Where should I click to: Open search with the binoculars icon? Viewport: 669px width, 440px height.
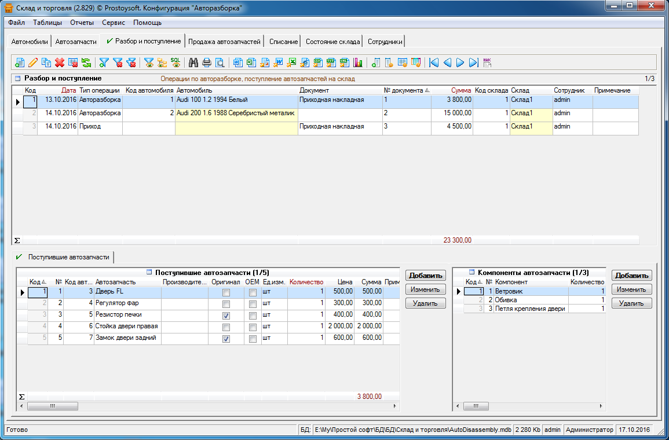pyautogui.click(x=194, y=63)
